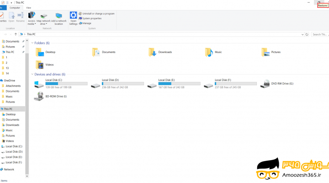The image size is (329, 183).
Task: Select Local Disk (E:) drive icon
Action: pos(152,86)
